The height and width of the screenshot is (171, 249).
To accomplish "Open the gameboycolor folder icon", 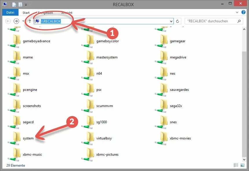I will [88, 41].
